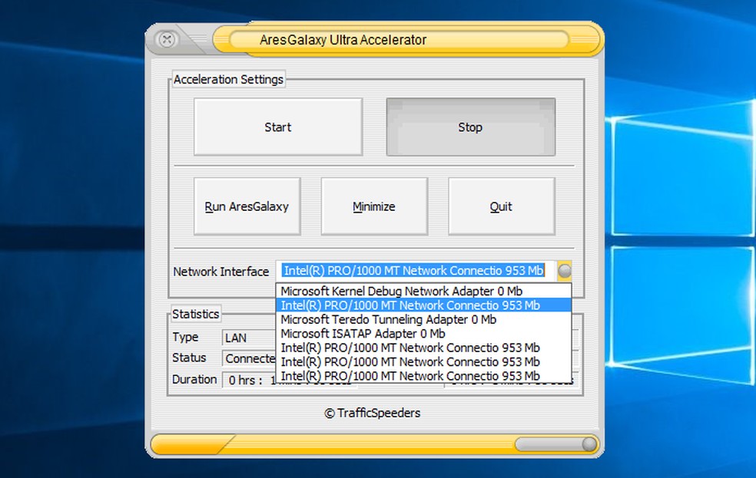Select the last Intel(R) PRO/1000 MT list entry
The width and height of the screenshot is (756, 478).
(424, 376)
